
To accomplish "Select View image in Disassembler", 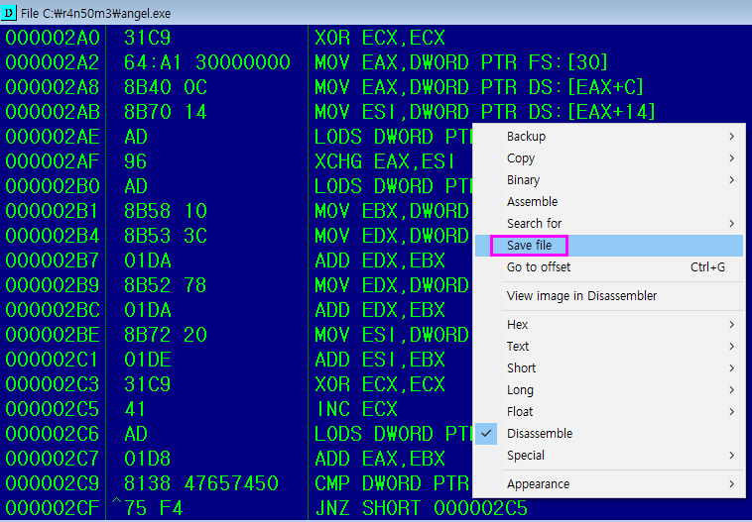I will point(608,296).
